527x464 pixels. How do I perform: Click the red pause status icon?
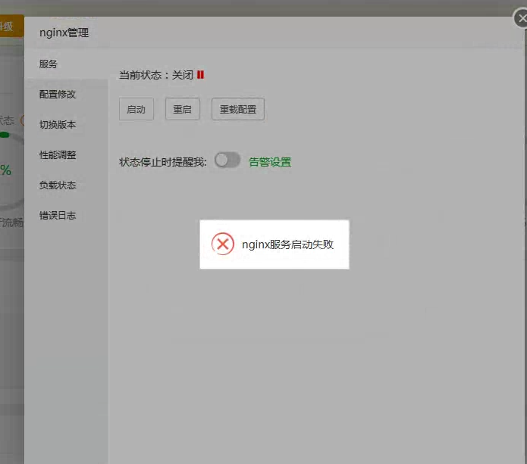click(201, 74)
